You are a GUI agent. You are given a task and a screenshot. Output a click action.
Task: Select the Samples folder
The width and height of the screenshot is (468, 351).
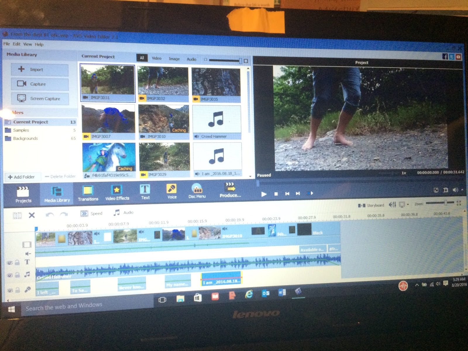[40, 130]
